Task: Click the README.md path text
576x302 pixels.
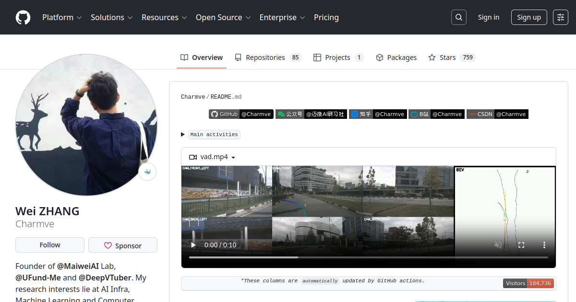Action: [226, 97]
